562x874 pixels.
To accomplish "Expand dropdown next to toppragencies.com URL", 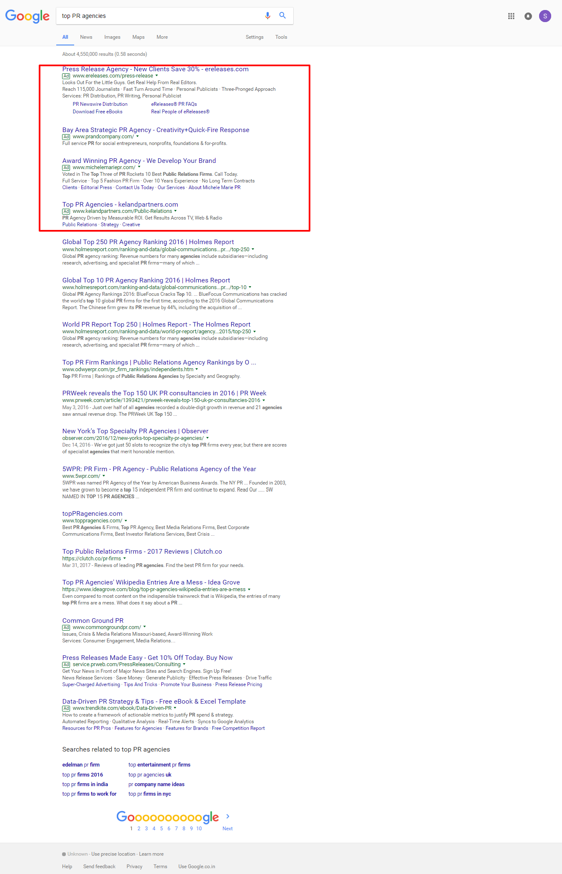I will (x=126, y=521).
